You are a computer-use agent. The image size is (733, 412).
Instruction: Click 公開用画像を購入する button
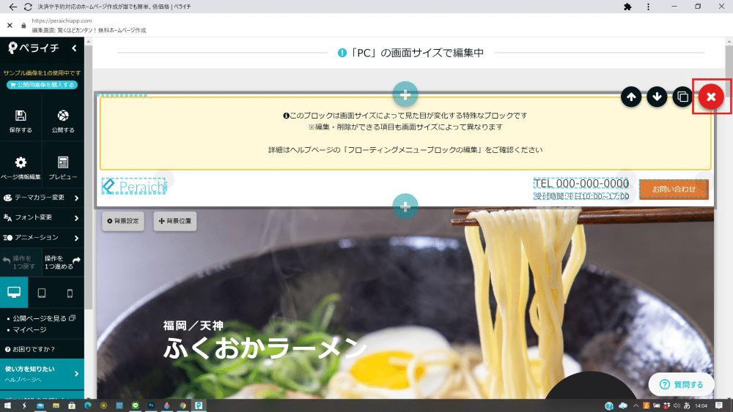[x=42, y=85]
